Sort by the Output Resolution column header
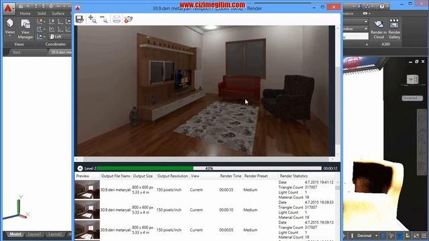429x241 pixels. coord(172,176)
